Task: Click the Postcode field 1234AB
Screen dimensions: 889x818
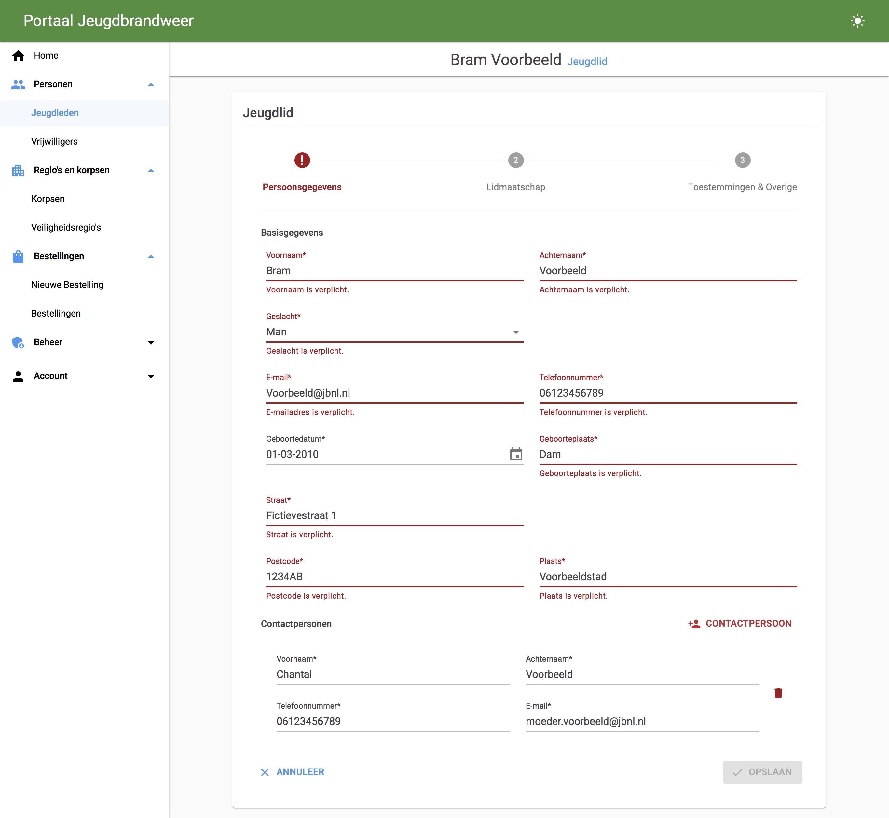Action: click(x=394, y=577)
